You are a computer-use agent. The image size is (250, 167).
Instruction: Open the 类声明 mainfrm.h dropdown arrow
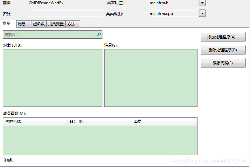click(203, 3)
